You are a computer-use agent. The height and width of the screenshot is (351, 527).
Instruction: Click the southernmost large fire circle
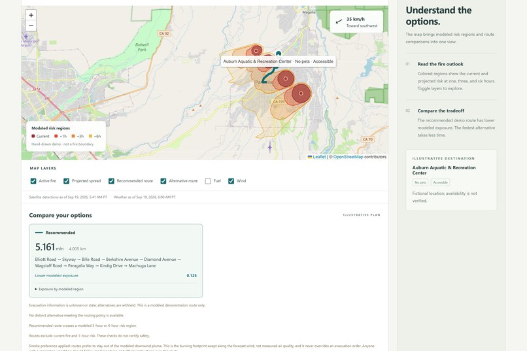(x=301, y=93)
